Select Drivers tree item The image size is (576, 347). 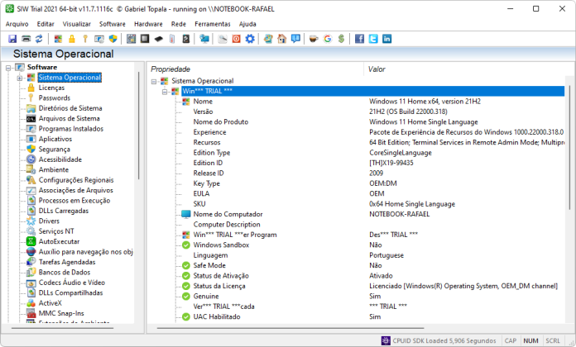[x=49, y=221]
